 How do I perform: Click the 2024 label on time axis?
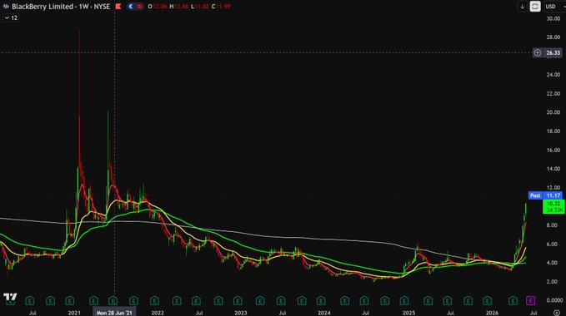(x=323, y=313)
